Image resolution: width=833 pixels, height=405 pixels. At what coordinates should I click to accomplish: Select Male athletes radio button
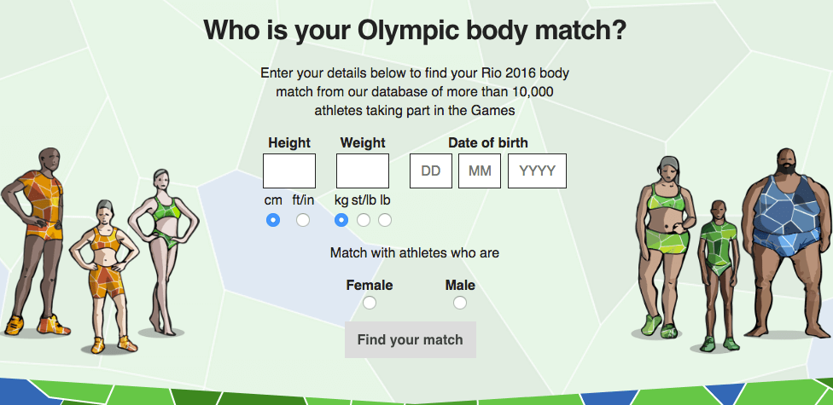click(460, 303)
